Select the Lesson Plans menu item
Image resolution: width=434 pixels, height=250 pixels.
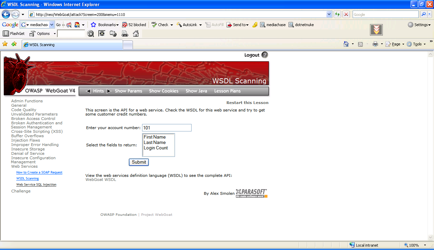click(227, 91)
